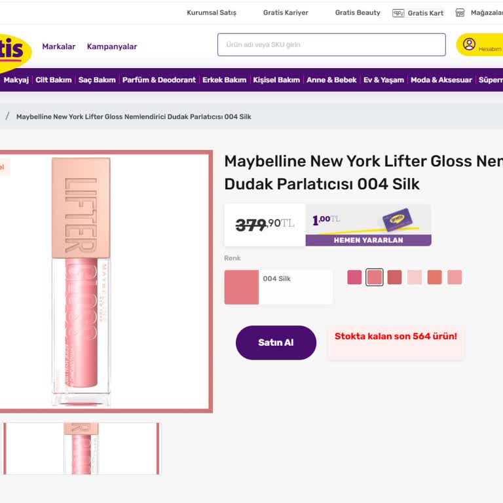Click the Kurumsal Satış link
Viewport: 503px width, 503px height.
[212, 12]
